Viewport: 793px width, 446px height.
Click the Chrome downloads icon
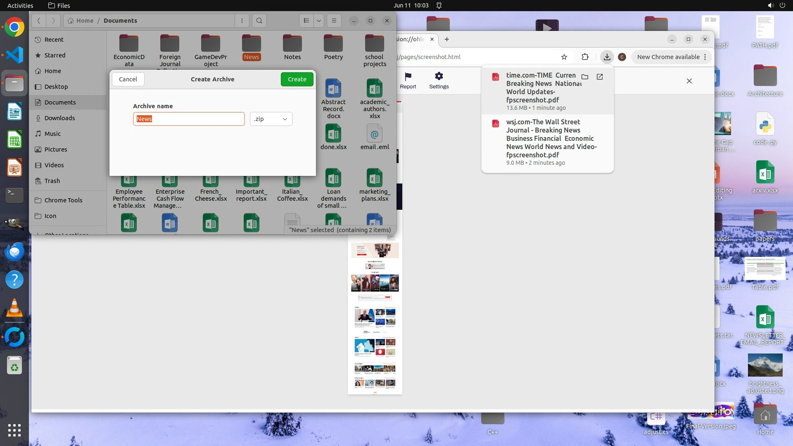[607, 57]
